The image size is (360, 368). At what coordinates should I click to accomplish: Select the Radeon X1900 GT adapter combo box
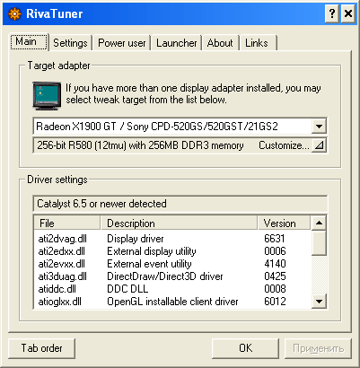(x=180, y=127)
